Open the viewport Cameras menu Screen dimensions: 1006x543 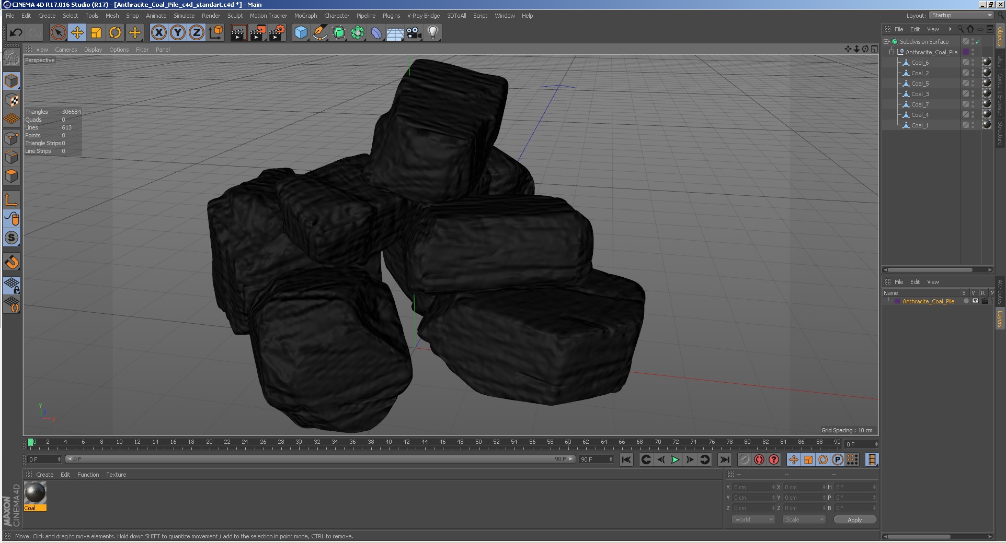[66, 50]
